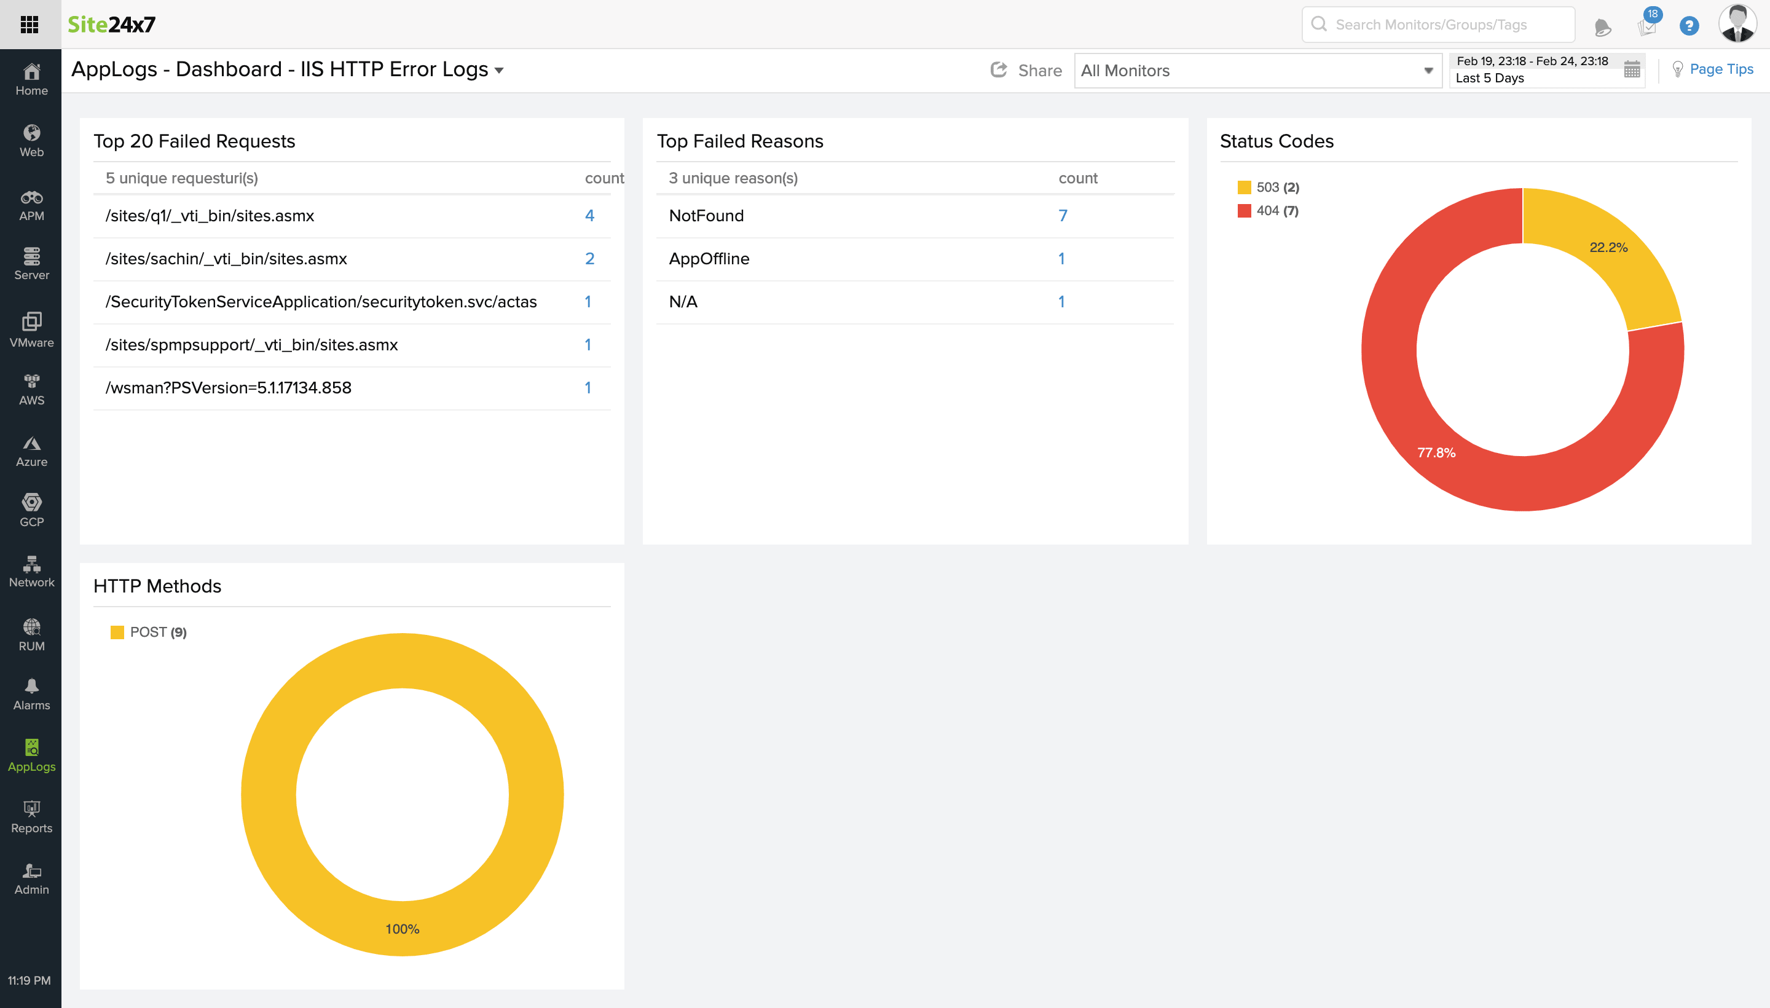1770x1008 pixels.
Task: Select the Server monitoring icon
Action: 31,262
